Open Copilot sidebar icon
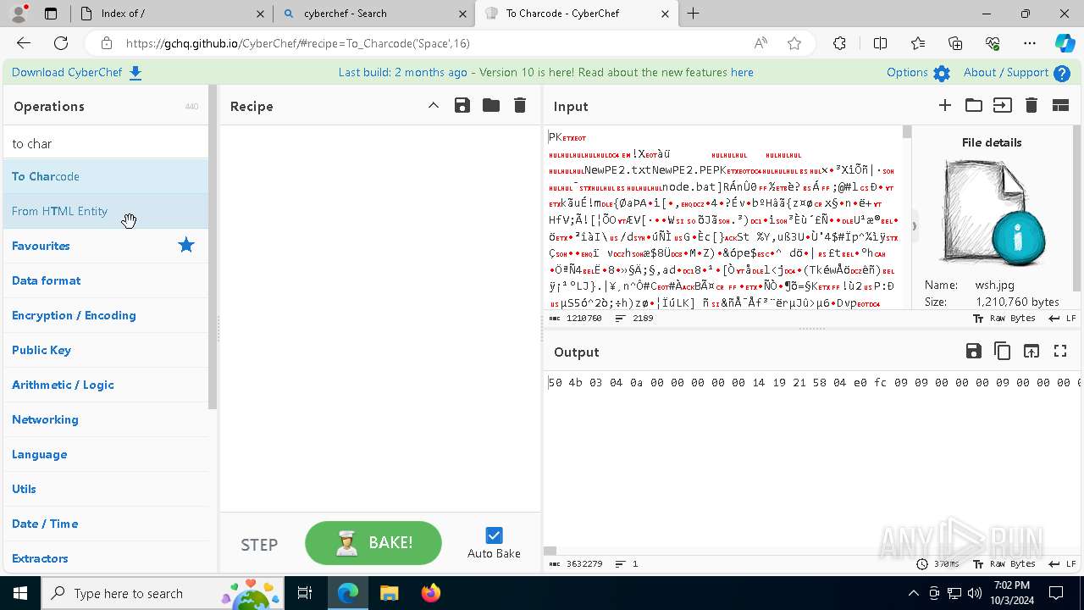1084x610 pixels. coord(1065,43)
